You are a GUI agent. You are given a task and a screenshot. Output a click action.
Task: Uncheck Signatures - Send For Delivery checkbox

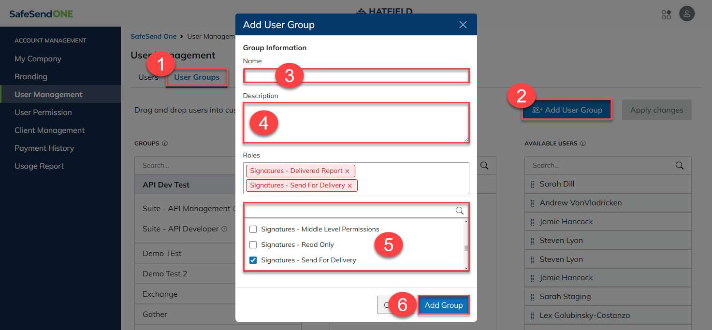click(x=253, y=260)
